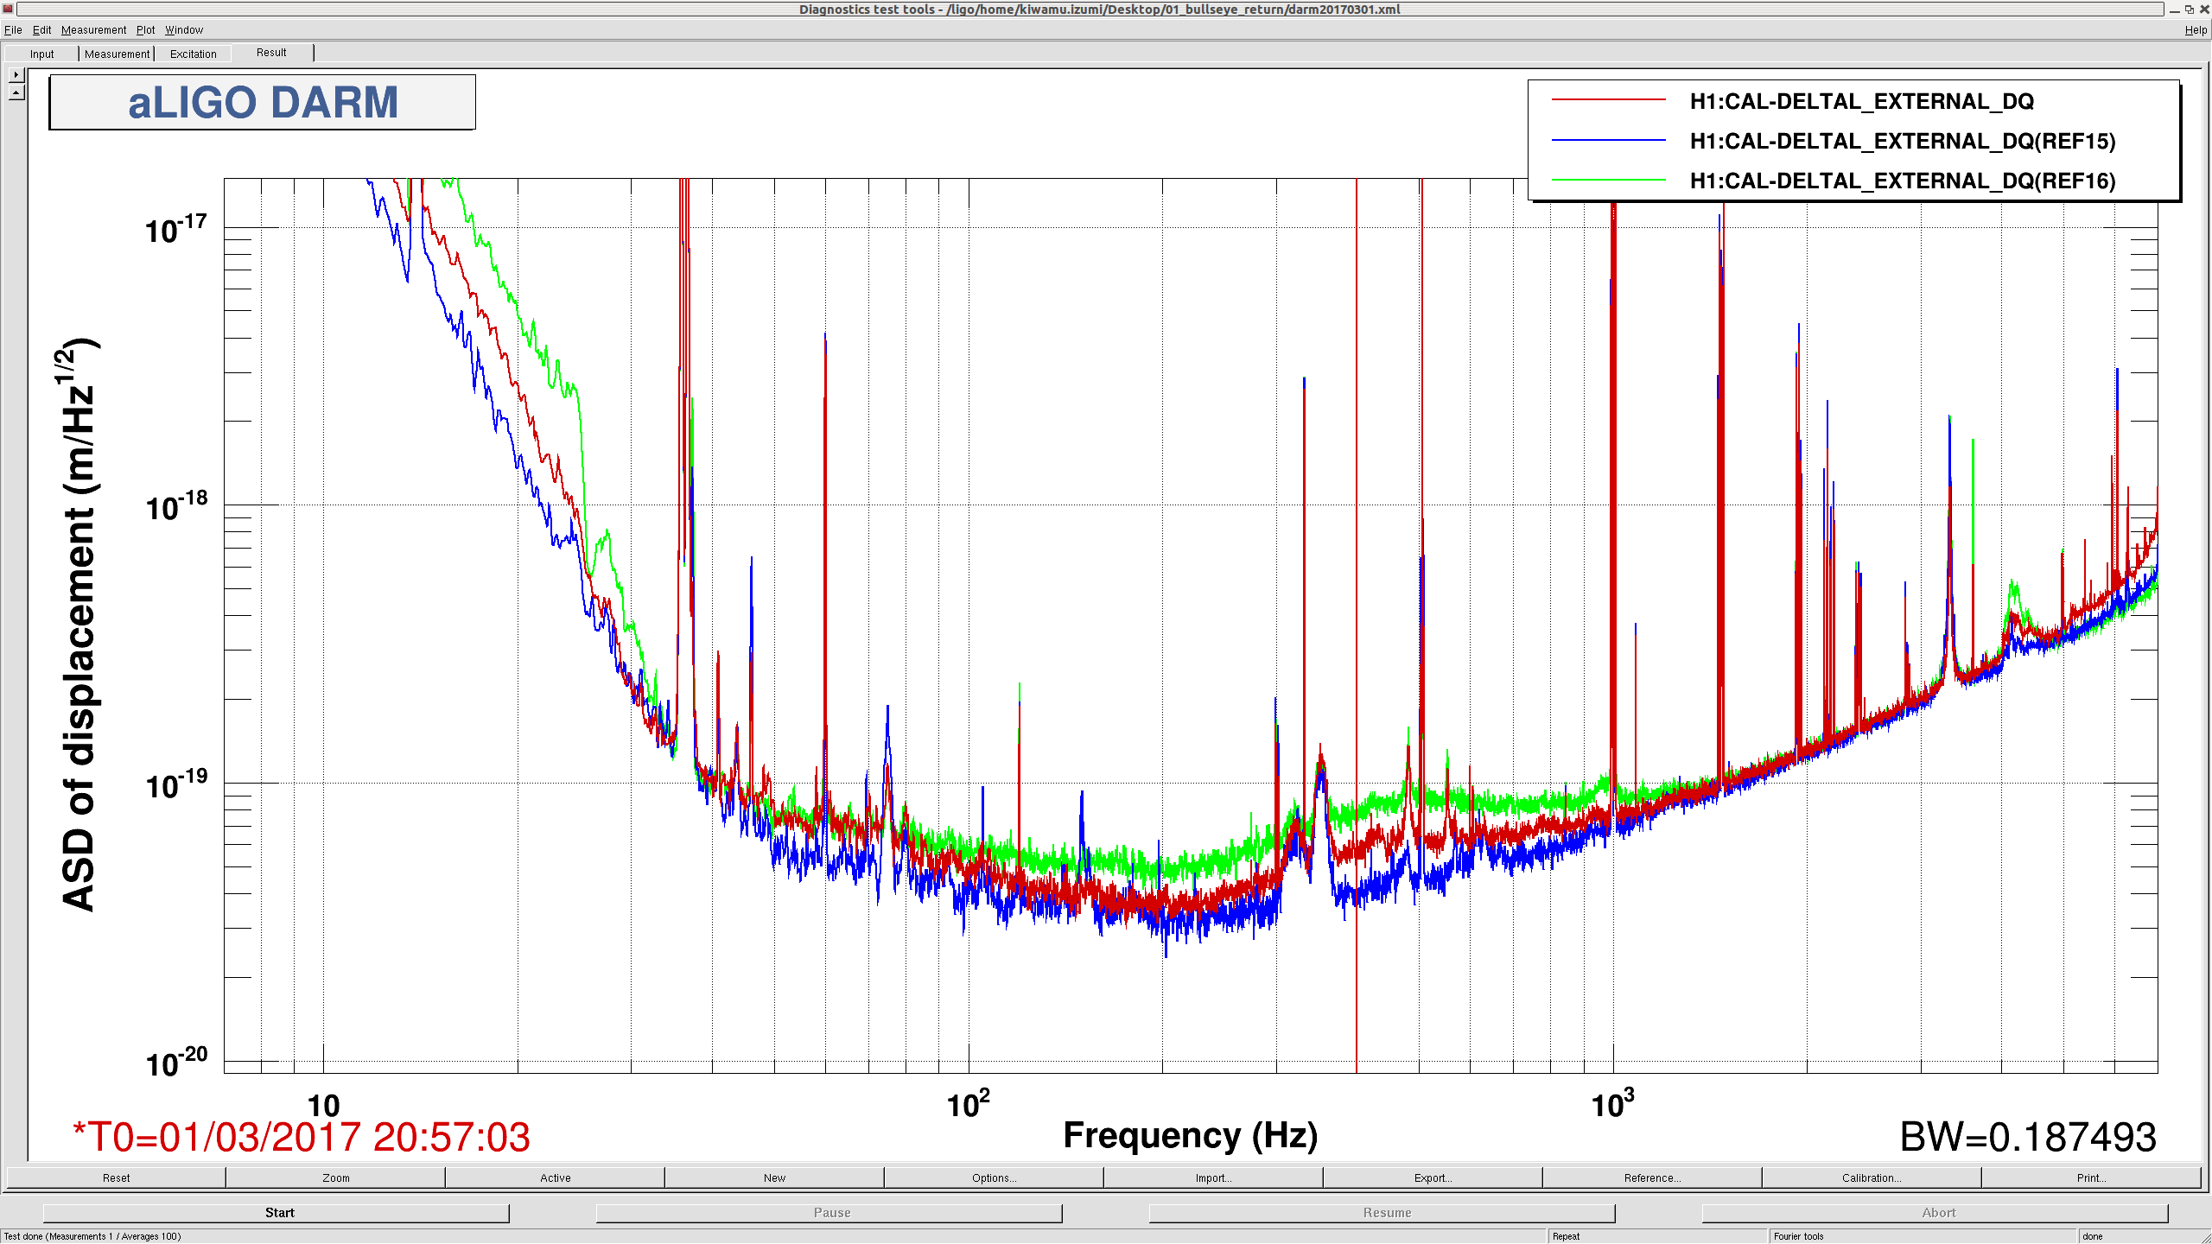Screen dimensions: 2212x1244
Task: Close the Diagnostics test tools window
Action: click(2204, 9)
